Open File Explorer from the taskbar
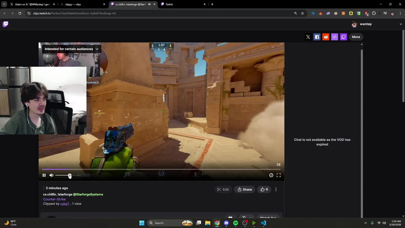This screenshot has height=228, width=405. tap(208, 223)
